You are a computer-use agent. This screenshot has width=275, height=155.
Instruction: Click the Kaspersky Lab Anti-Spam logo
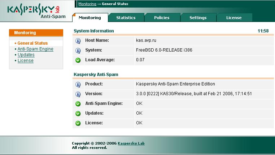click(x=36, y=12)
